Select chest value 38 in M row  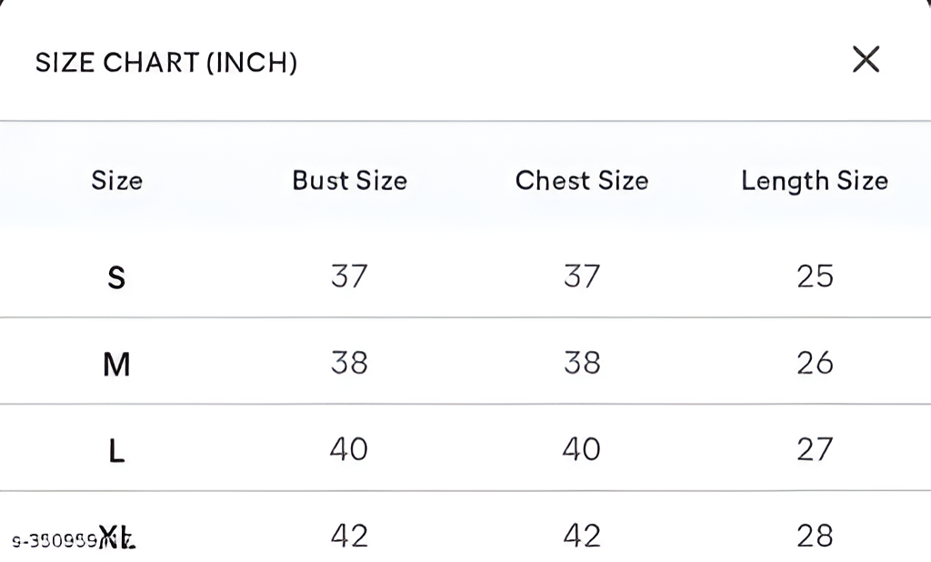click(582, 363)
